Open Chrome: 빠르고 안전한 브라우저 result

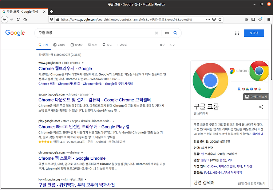pos(84,127)
